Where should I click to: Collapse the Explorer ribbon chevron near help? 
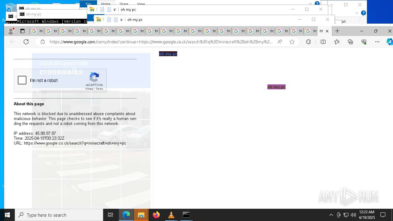(x=356, y=13)
